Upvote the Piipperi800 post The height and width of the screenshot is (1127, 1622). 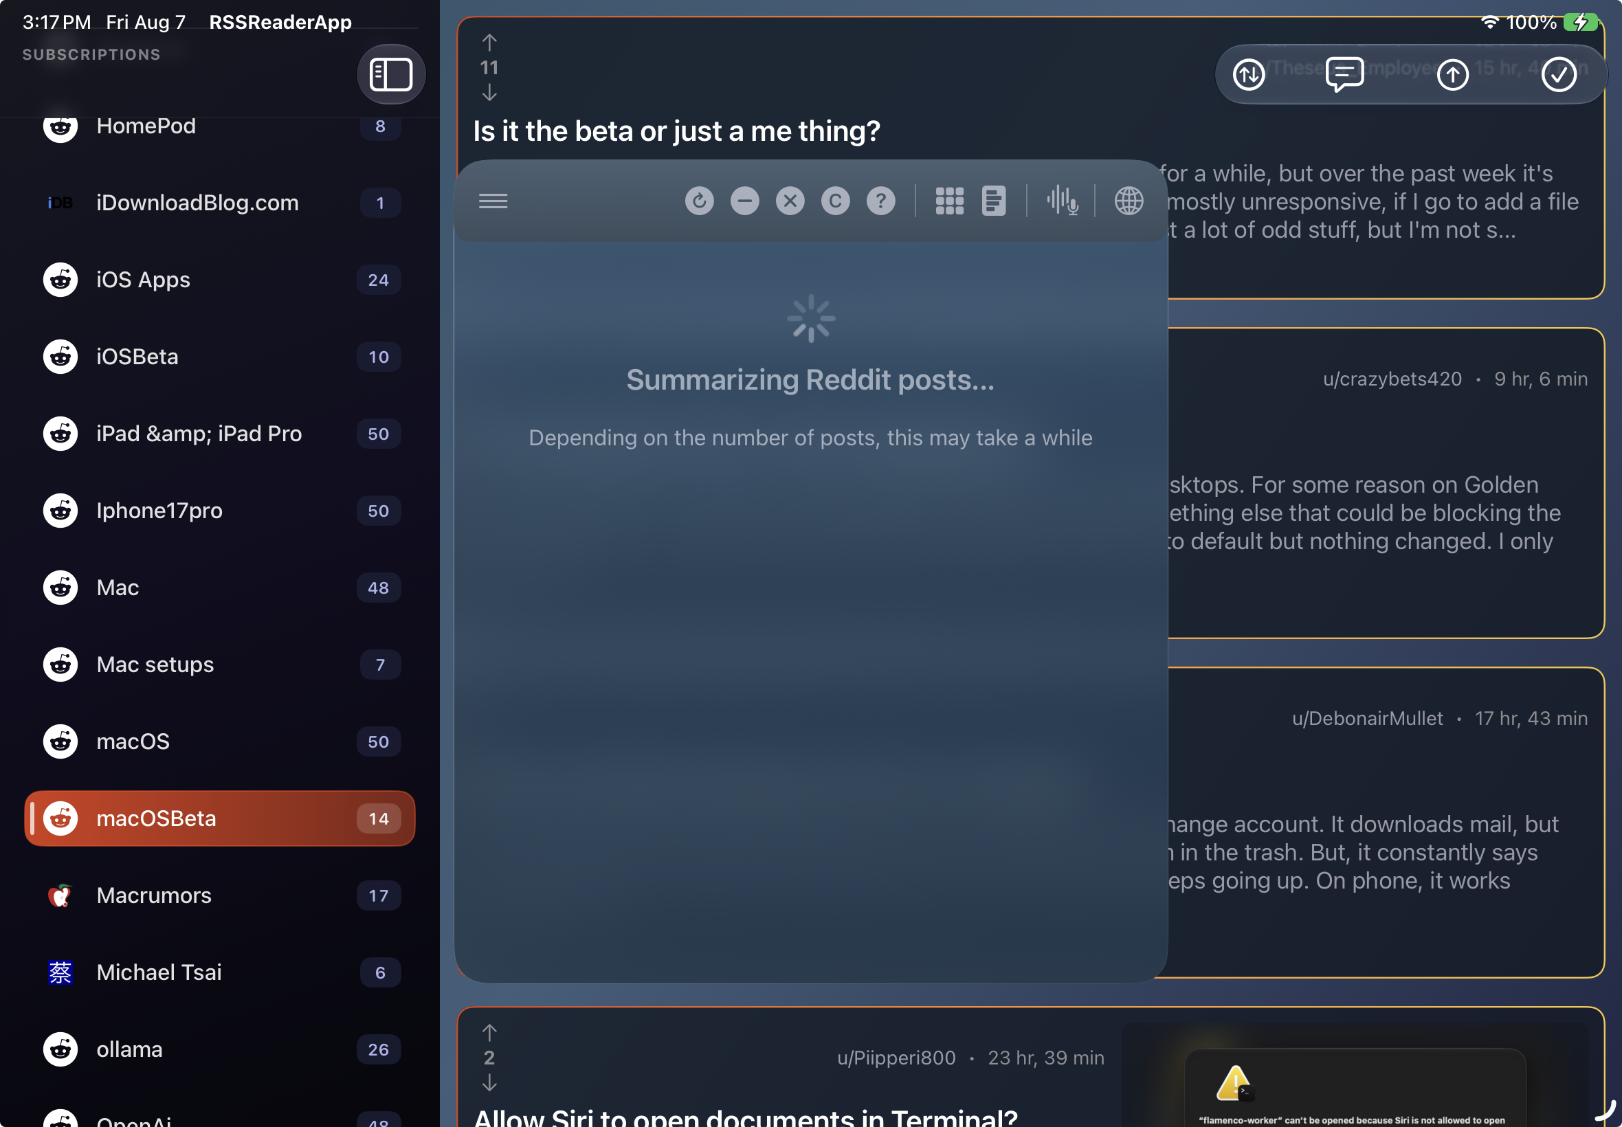coord(489,1032)
